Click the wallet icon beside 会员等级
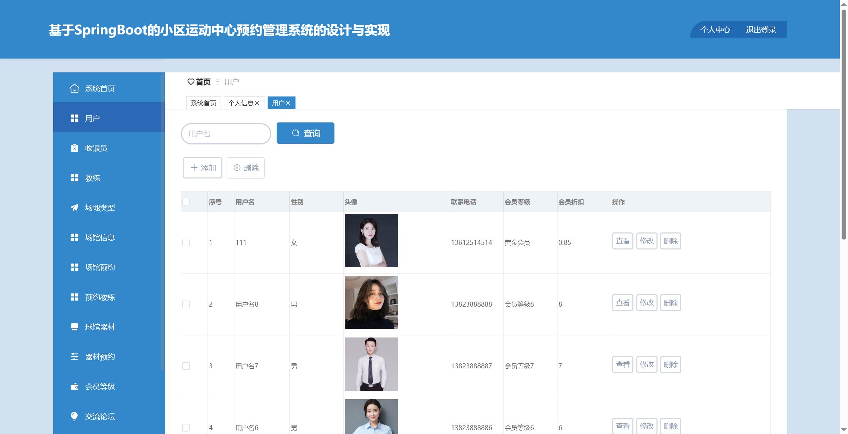Image resolution: width=848 pixels, height=434 pixels. pyautogui.click(x=74, y=386)
